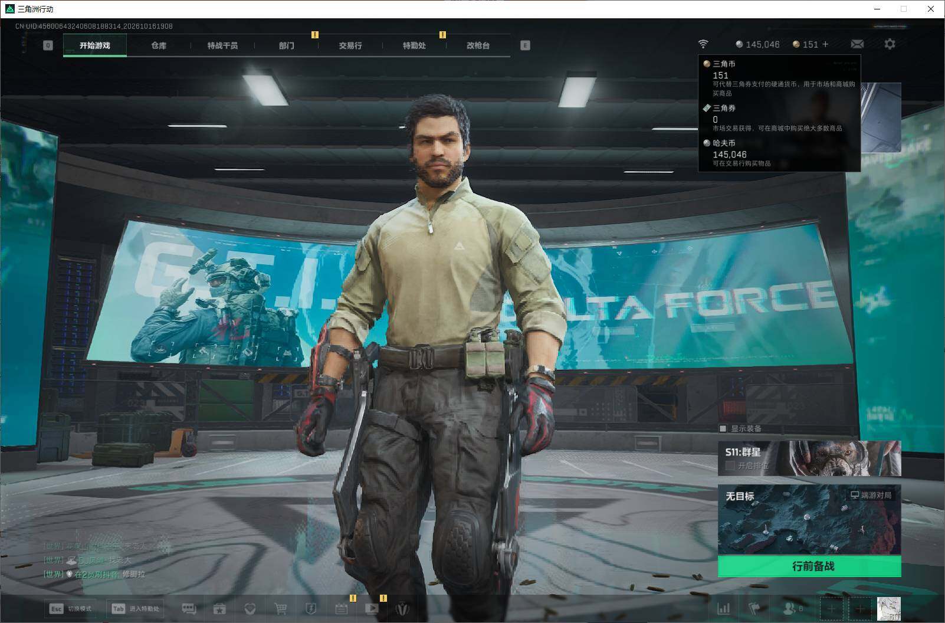
Task: Open the friends list icon
Action: (x=793, y=608)
